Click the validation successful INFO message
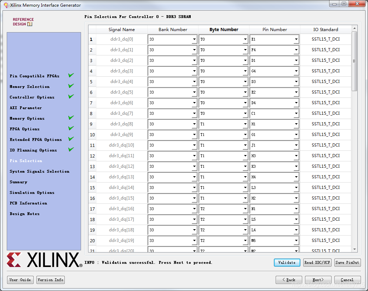The image size is (368, 291). click(x=148, y=262)
